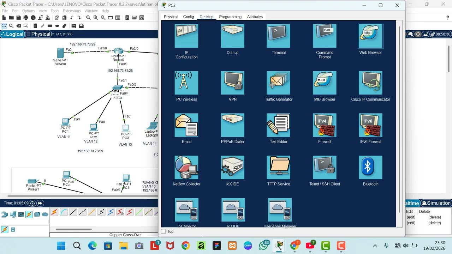
Task: Click the Fast Forward Time button
Action: pos(40,203)
